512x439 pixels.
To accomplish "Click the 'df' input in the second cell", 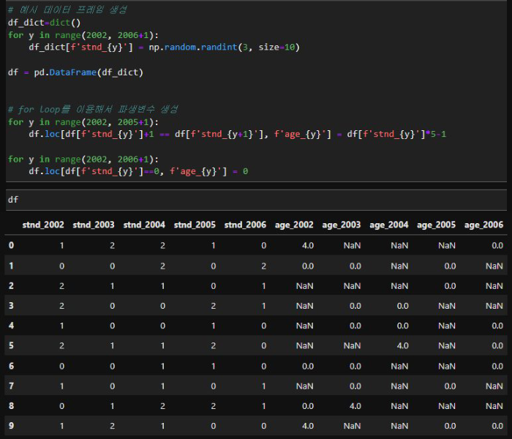I will (256, 200).
